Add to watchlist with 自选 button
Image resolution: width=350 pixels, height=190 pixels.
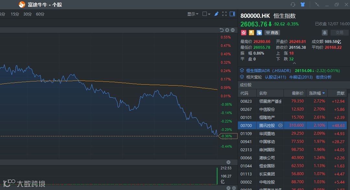[x=272, y=33]
